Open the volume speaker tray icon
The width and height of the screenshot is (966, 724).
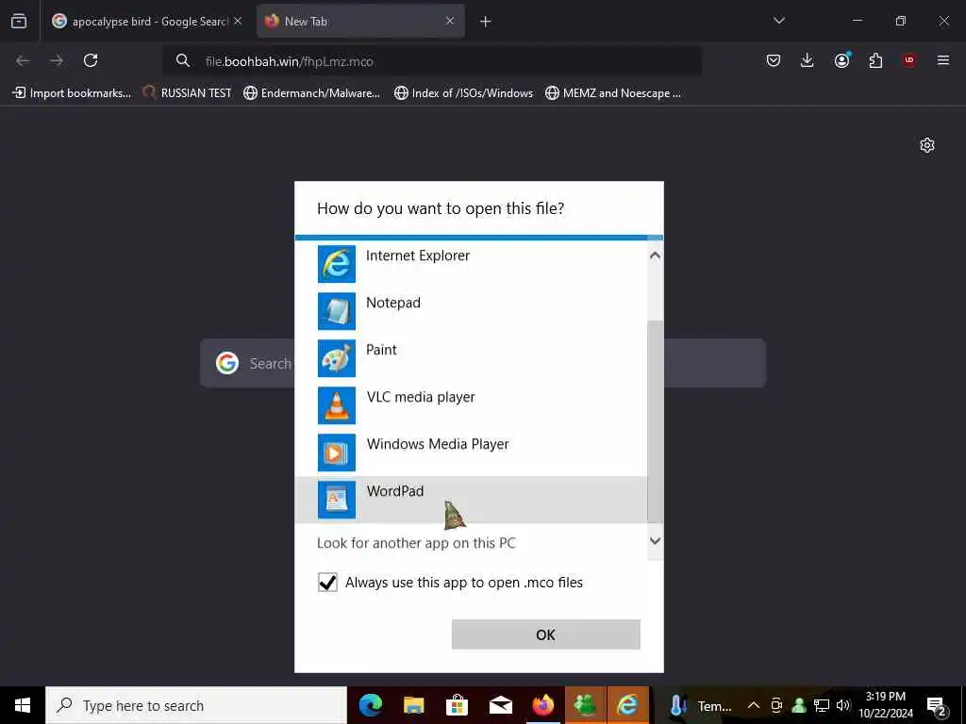[842, 705]
